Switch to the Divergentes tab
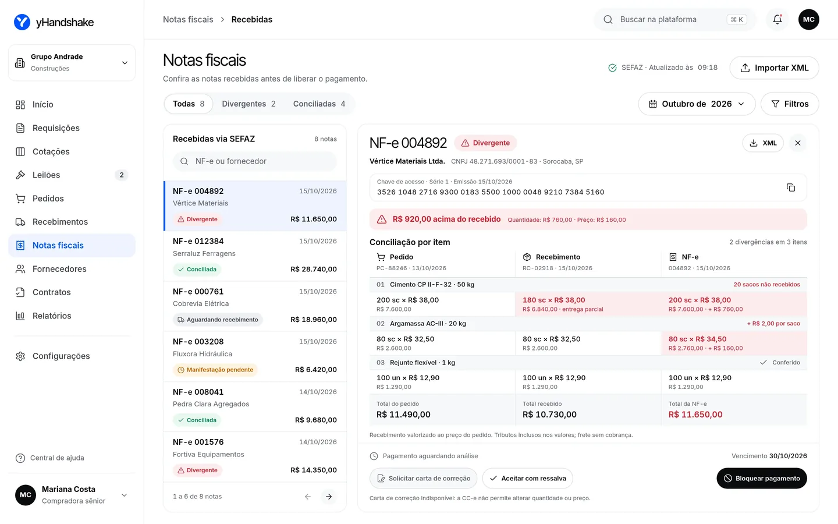The image size is (838, 524). (248, 104)
